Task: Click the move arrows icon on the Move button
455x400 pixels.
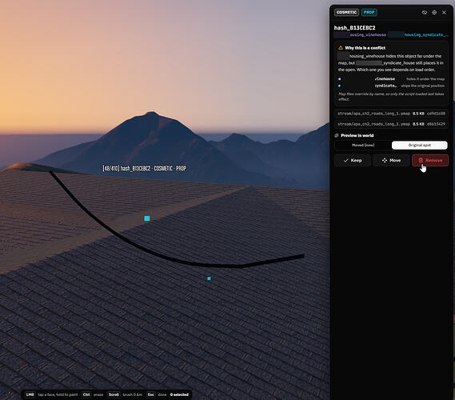Action: point(385,160)
